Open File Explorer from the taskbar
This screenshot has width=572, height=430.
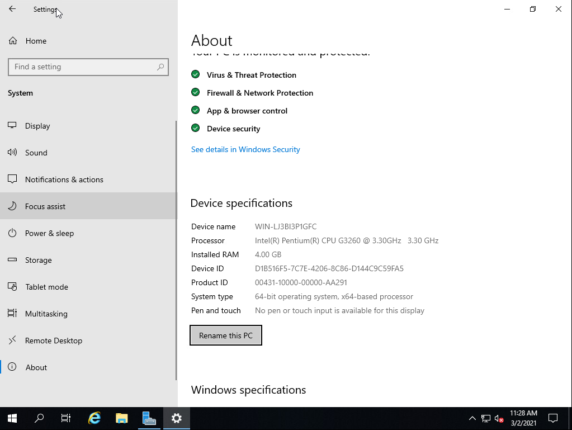pyautogui.click(x=122, y=418)
